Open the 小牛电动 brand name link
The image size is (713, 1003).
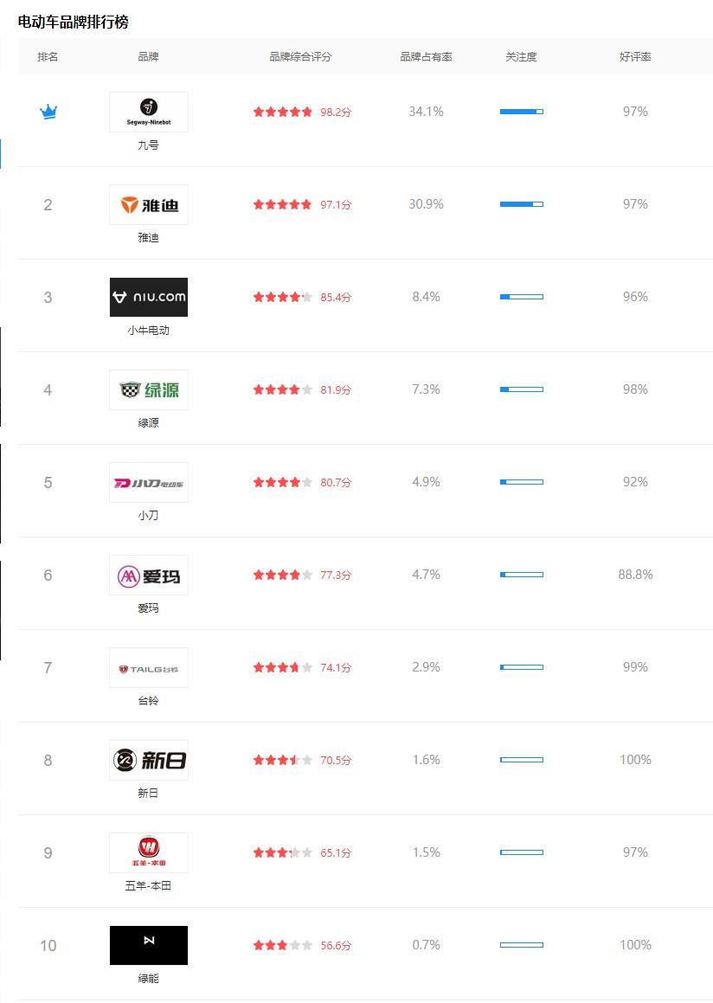tap(149, 331)
